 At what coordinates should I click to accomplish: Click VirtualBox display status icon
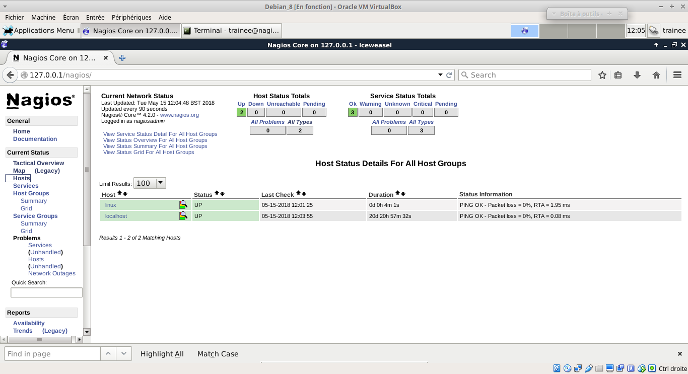[x=609, y=368]
